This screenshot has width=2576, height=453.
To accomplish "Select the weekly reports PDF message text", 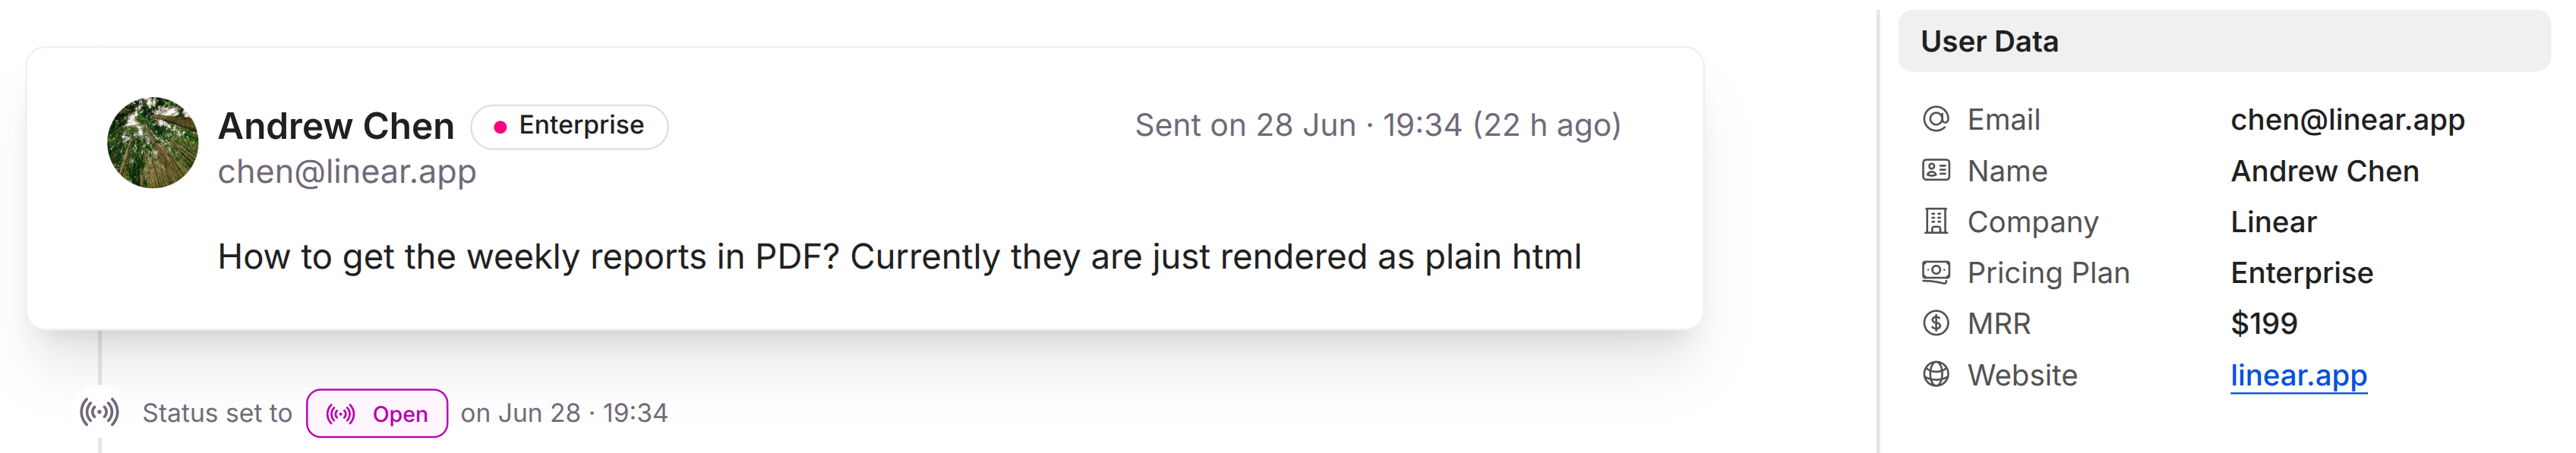I will [899, 257].
